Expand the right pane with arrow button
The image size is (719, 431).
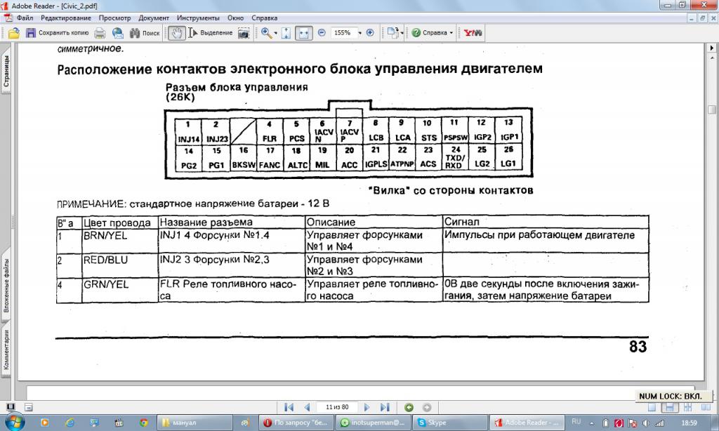[x=712, y=48]
